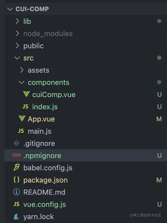Open the vue.config.js file
This screenshot has height=223, width=167.
pos(45,204)
